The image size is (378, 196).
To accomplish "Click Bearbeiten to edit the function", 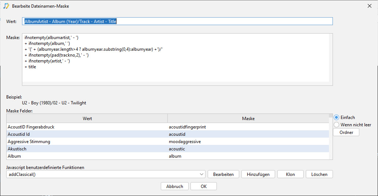I will (223, 174).
